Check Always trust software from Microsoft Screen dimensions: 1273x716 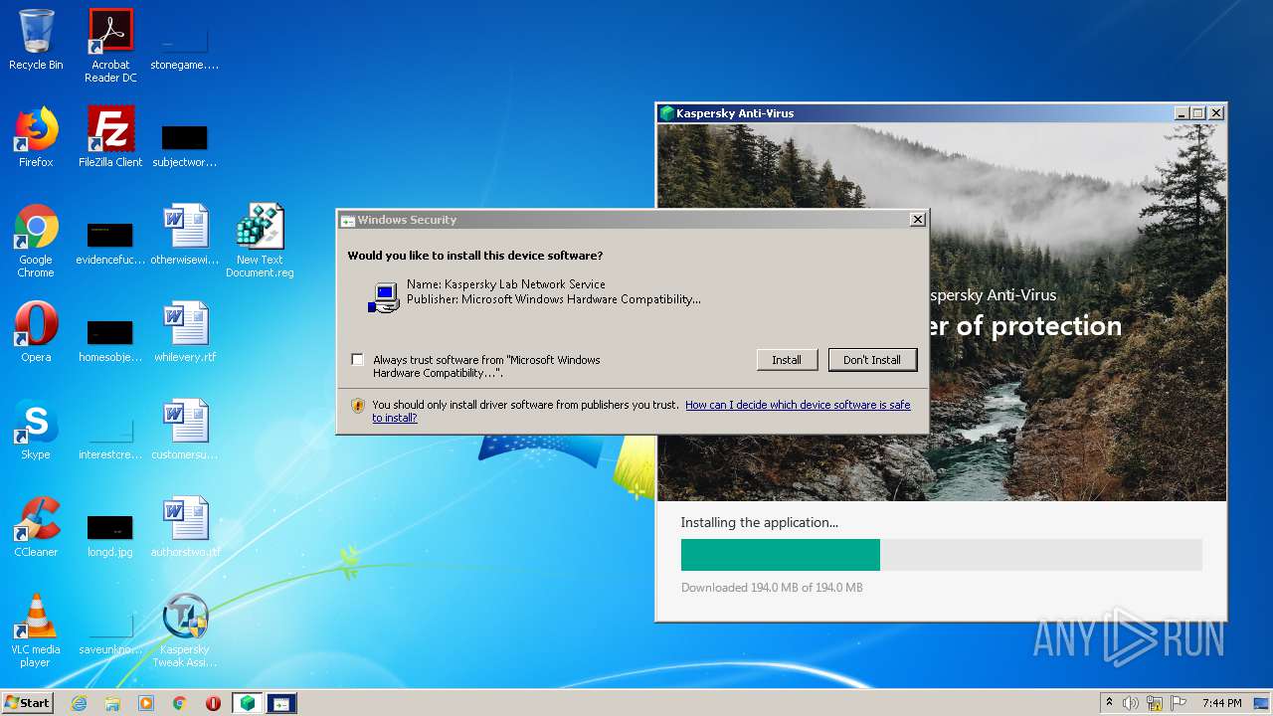(x=357, y=360)
